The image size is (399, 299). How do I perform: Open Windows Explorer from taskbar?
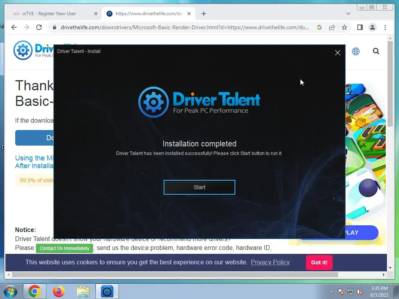pos(83,291)
